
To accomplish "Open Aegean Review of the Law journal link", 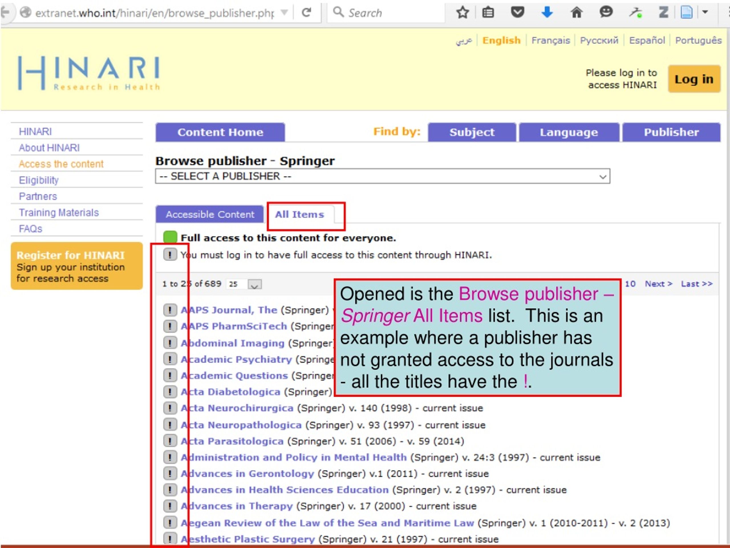I will pos(327,523).
